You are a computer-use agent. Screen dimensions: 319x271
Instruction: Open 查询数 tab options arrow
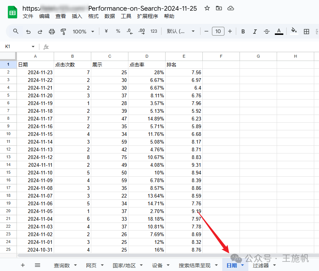(x=75, y=265)
